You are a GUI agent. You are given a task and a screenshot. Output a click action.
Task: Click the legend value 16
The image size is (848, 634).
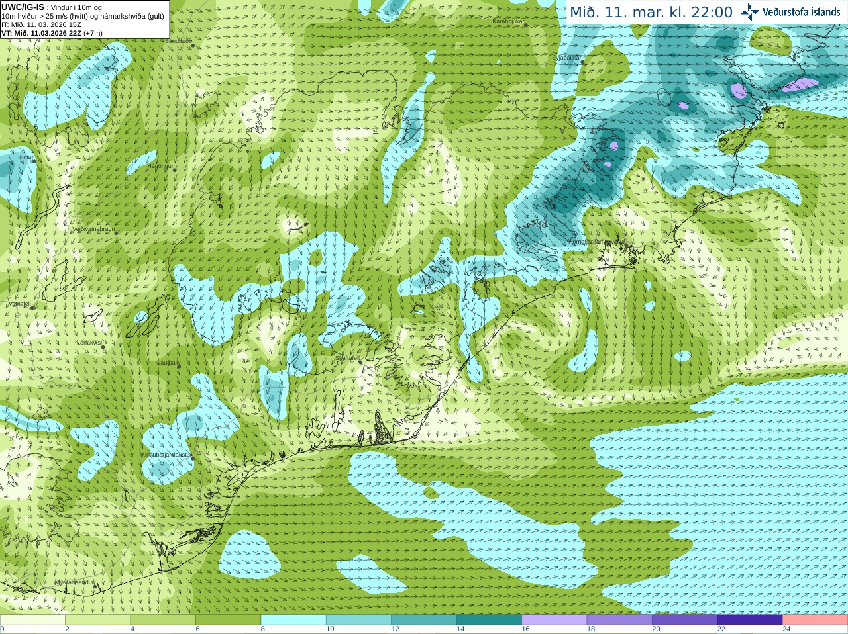(x=525, y=629)
